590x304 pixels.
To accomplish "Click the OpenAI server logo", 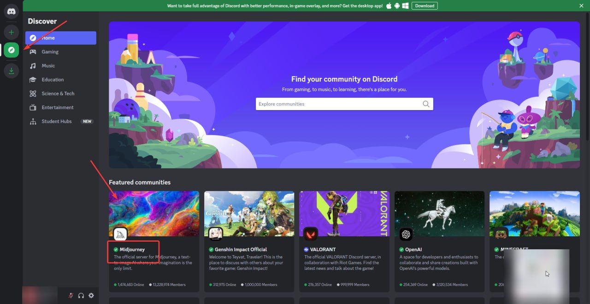I will point(406,234).
